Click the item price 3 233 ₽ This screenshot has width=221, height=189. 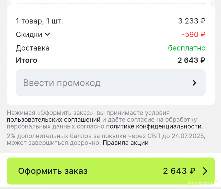(192, 21)
